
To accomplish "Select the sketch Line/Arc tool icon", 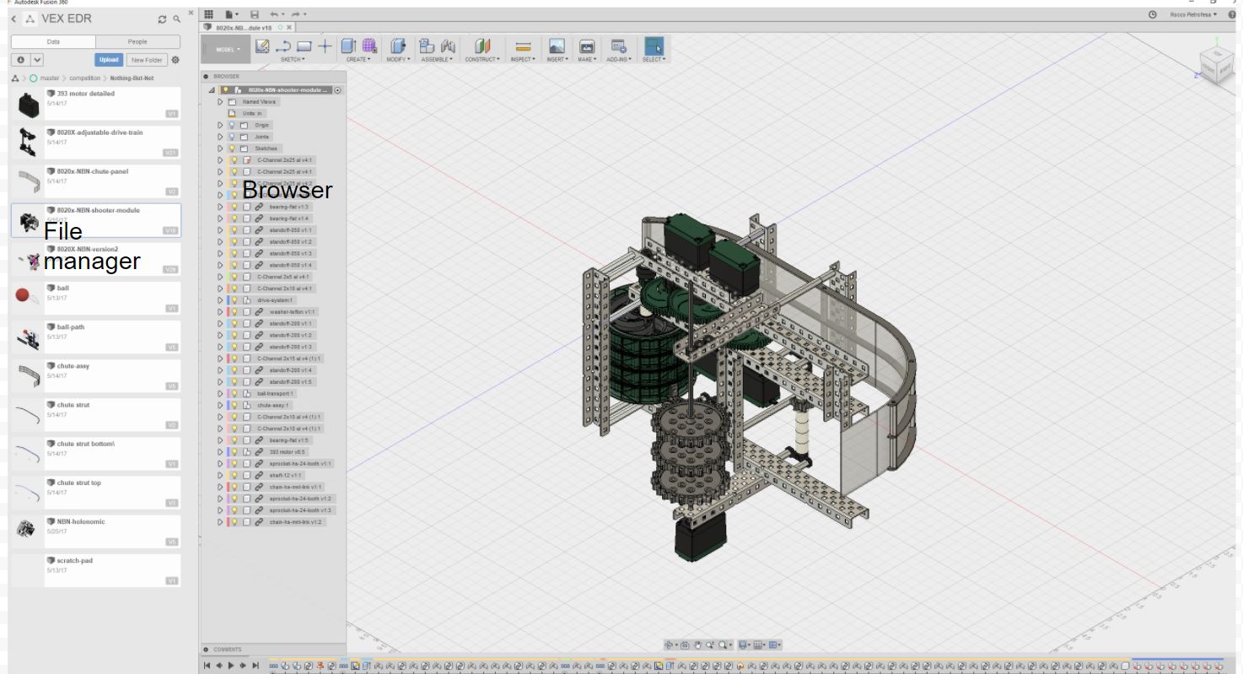I will [x=283, y=46].
